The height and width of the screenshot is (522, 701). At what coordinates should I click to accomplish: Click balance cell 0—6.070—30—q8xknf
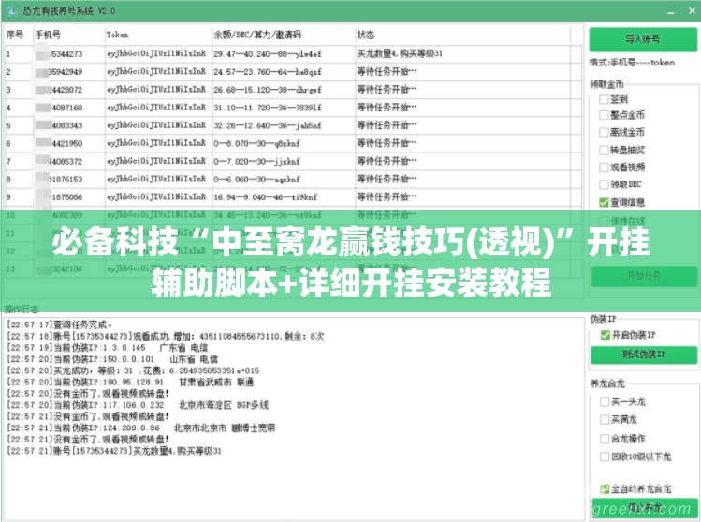256,143
